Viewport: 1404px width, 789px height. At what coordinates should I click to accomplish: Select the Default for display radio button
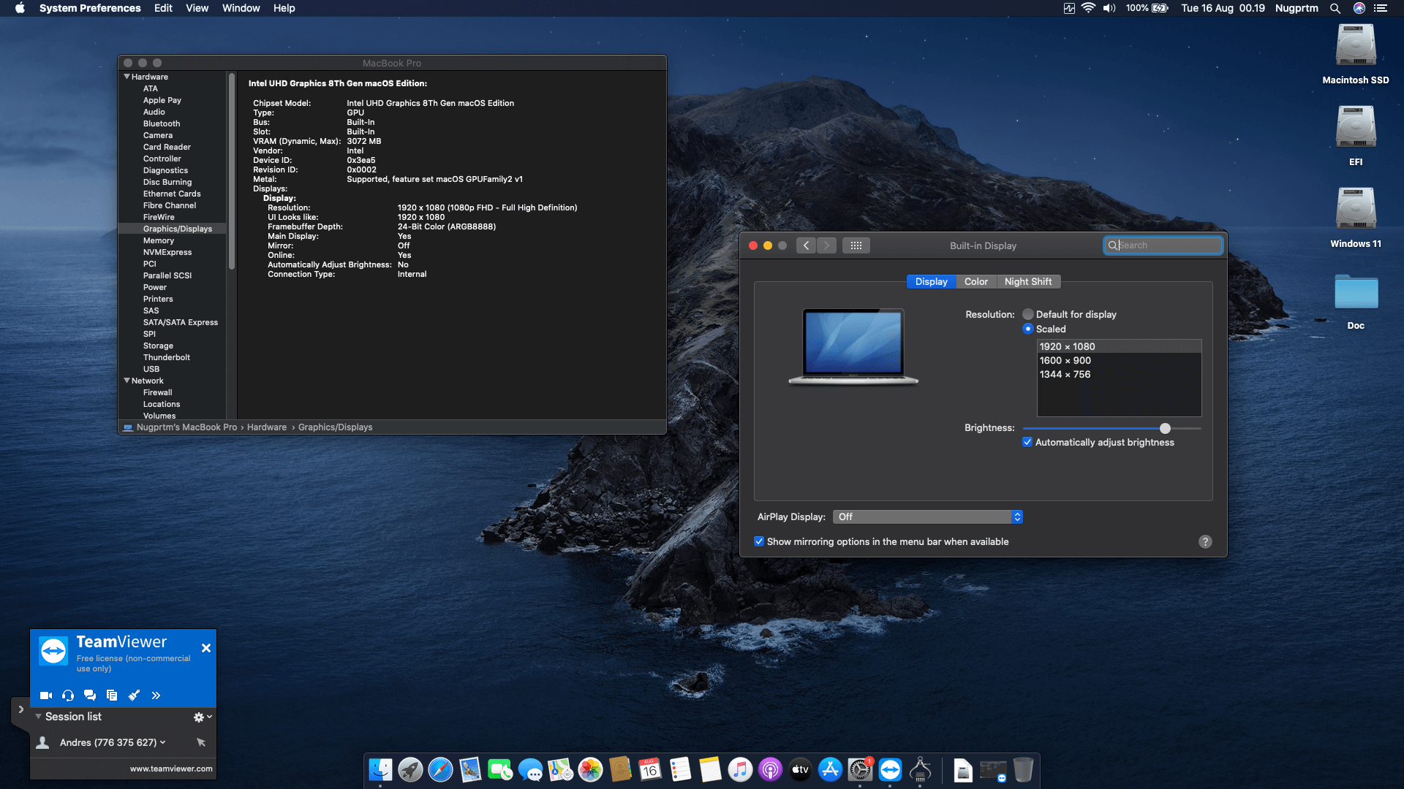tap(1028, 314)
